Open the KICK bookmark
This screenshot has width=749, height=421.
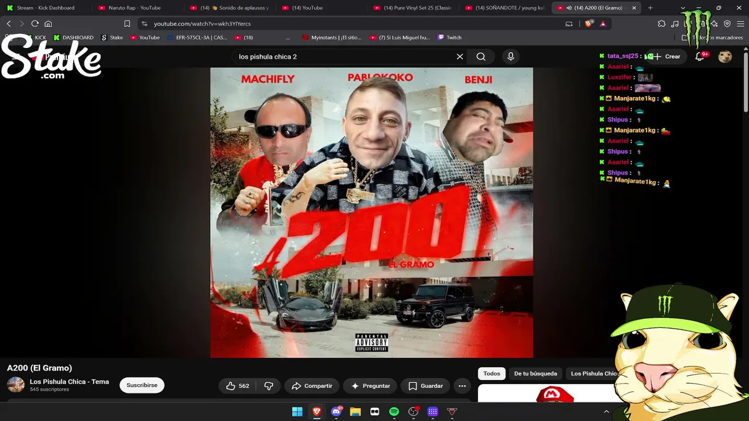(36, 37)
